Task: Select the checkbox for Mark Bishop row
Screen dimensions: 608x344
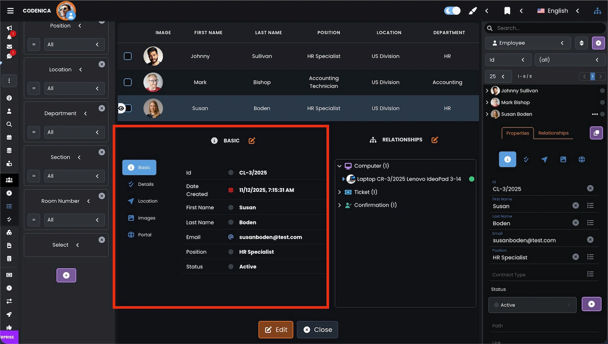Action: (128, 82)
